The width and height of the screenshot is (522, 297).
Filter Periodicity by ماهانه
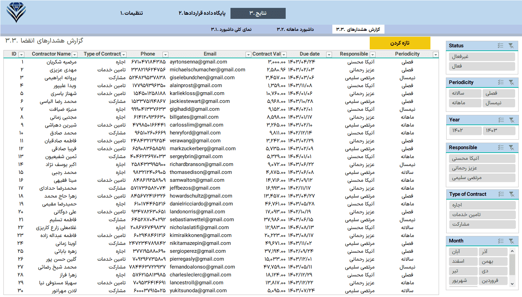[465, 103]
